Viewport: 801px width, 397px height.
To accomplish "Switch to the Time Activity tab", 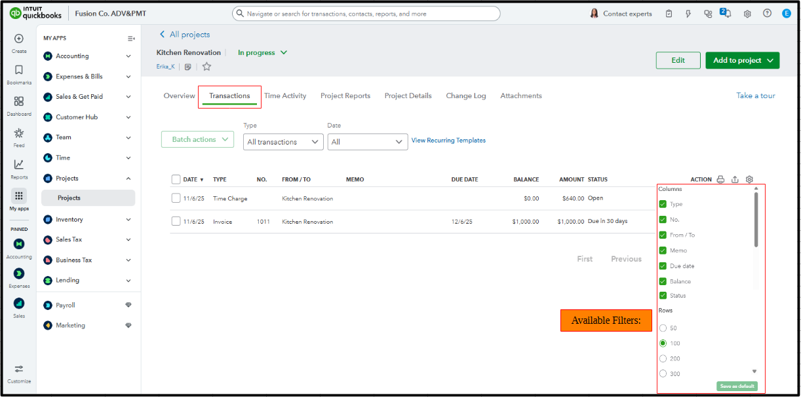I will 285,96.
